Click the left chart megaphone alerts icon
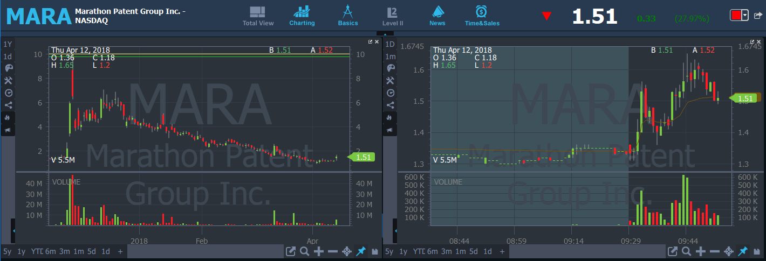Viewport: 766px width, 261px height. point(8,130)
